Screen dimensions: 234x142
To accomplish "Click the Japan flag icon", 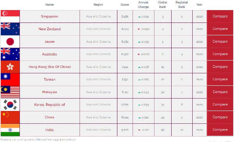I will pyautogui.click(x=10, y=42).
